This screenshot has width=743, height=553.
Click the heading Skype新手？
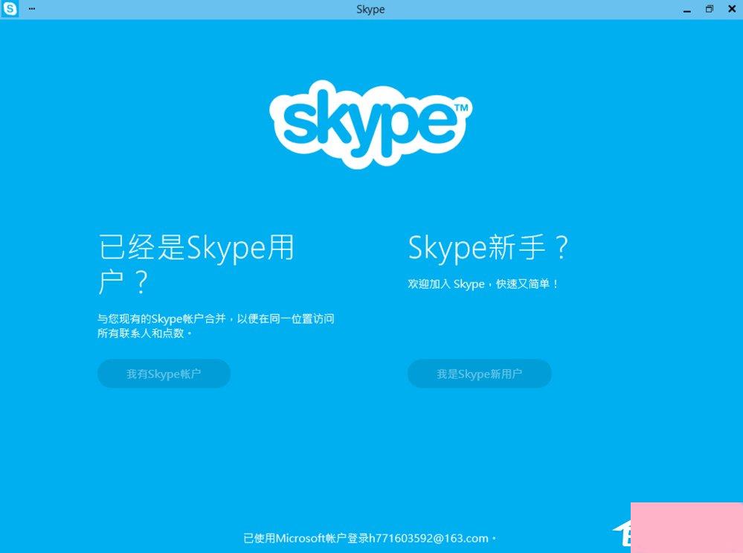pyautogui.click(x=488, y=247)
